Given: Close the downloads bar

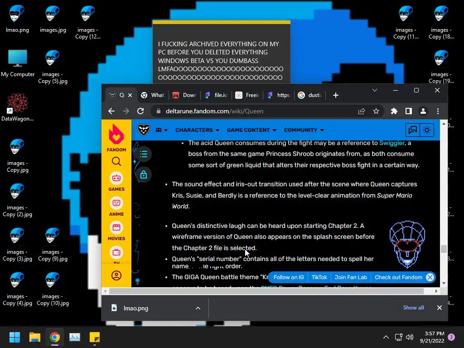Looking at the screenshot, I should click(x=440, y=308).
